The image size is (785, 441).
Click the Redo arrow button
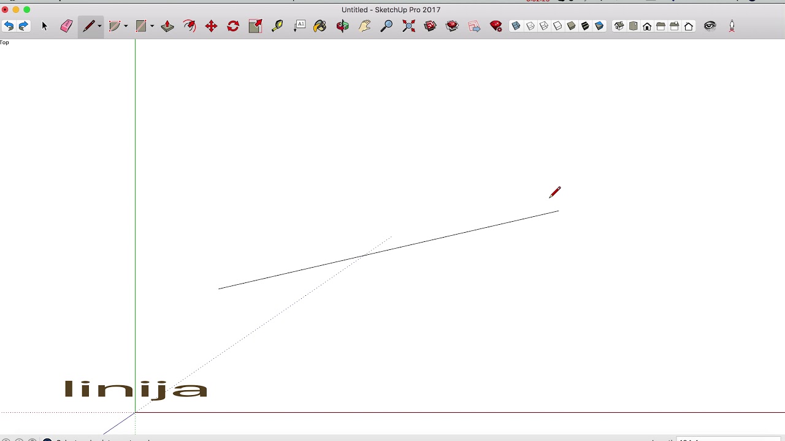coord(23,26)
